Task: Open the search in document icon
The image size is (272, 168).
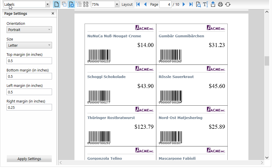Action: click(198, 4)
